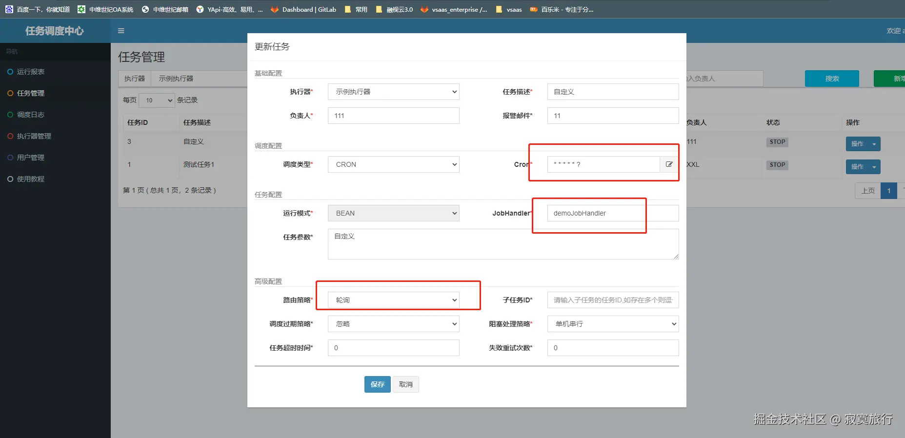Open the Dashboard GitLab bookmark icon
The image size is (905, 438).
274,9
